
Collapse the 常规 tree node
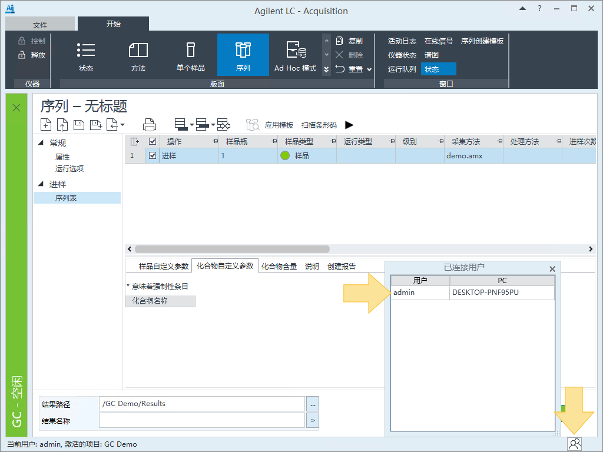tap(41, 142)
